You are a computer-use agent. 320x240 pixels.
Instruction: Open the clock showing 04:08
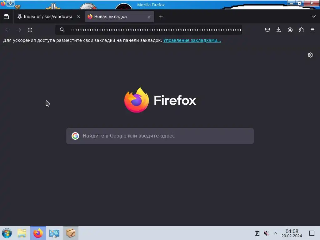click(292, 233)
